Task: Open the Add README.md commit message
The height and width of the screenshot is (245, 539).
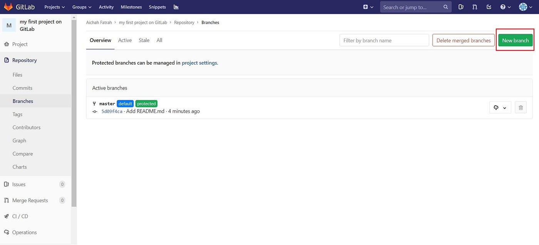Action: 146,112
